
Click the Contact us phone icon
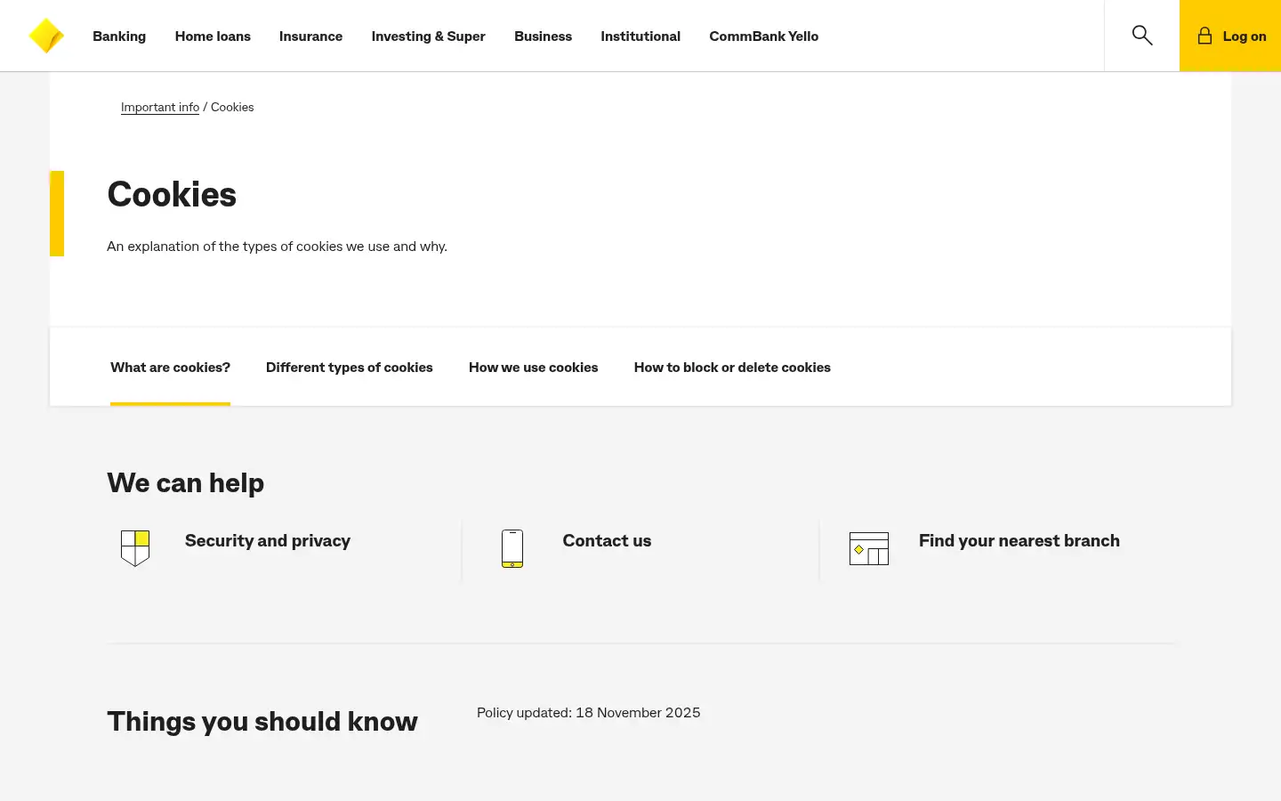tap(512, 548)
